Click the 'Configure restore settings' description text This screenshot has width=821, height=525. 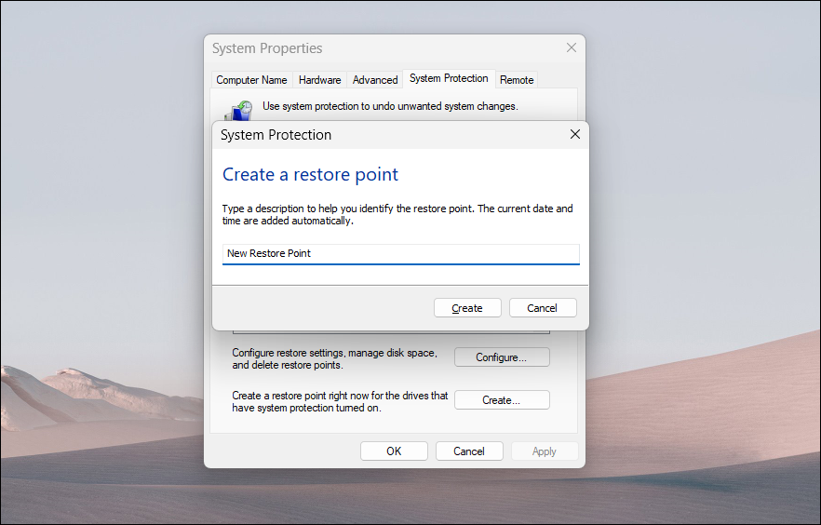pyautogui.click(x=334, y=359)
